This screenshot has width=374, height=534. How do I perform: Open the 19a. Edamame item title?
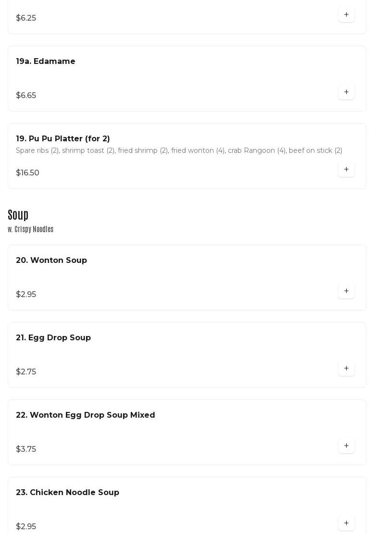tap(46, 62)
